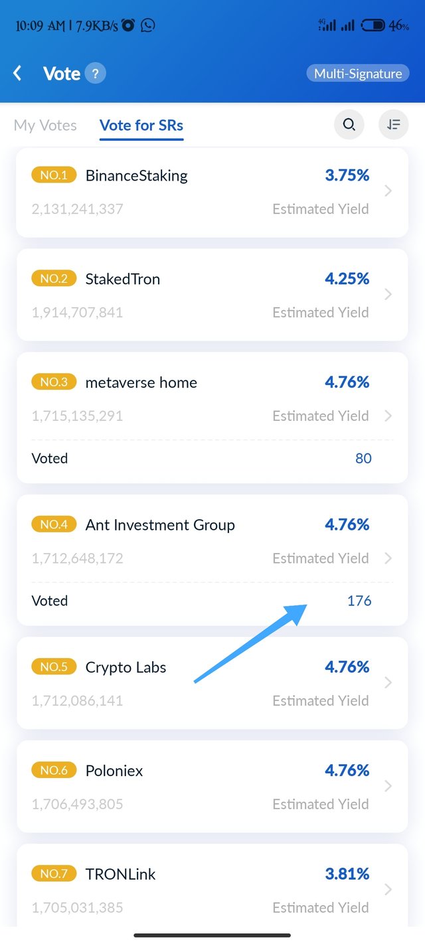Tap the WhatsApp status bar icon
The height and width of the screenshot is (944, 425).
(x=148, y=25)
